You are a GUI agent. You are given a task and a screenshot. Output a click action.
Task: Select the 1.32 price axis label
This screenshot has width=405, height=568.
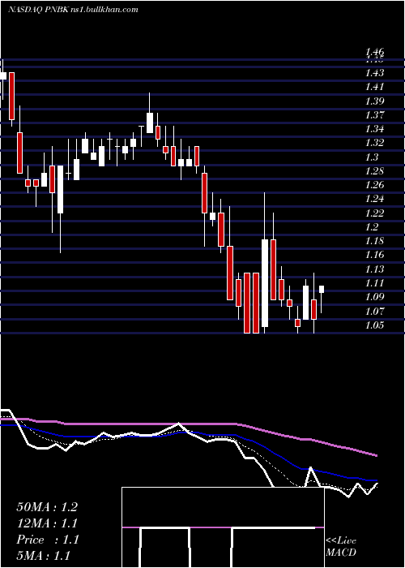click(374, 143)
